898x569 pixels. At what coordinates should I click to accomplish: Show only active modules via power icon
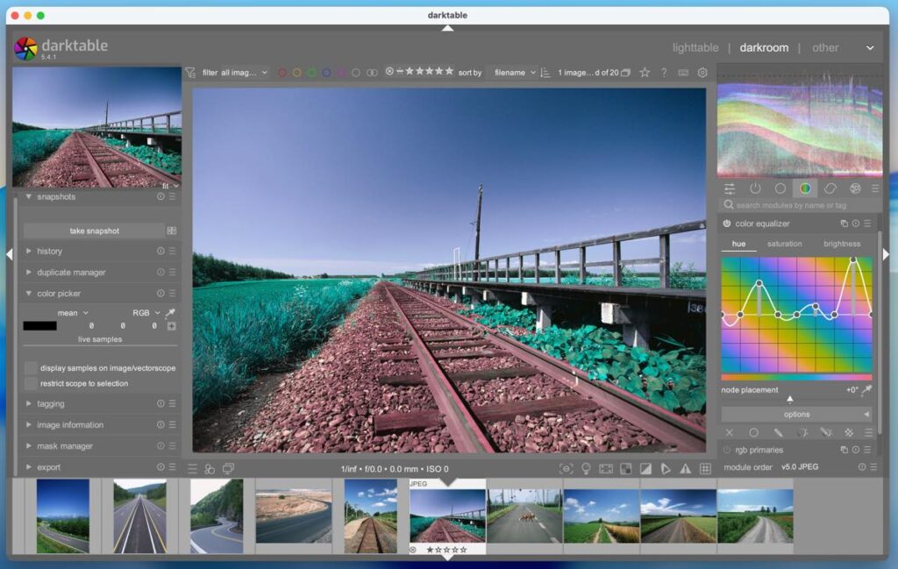[x=755, y=188]
